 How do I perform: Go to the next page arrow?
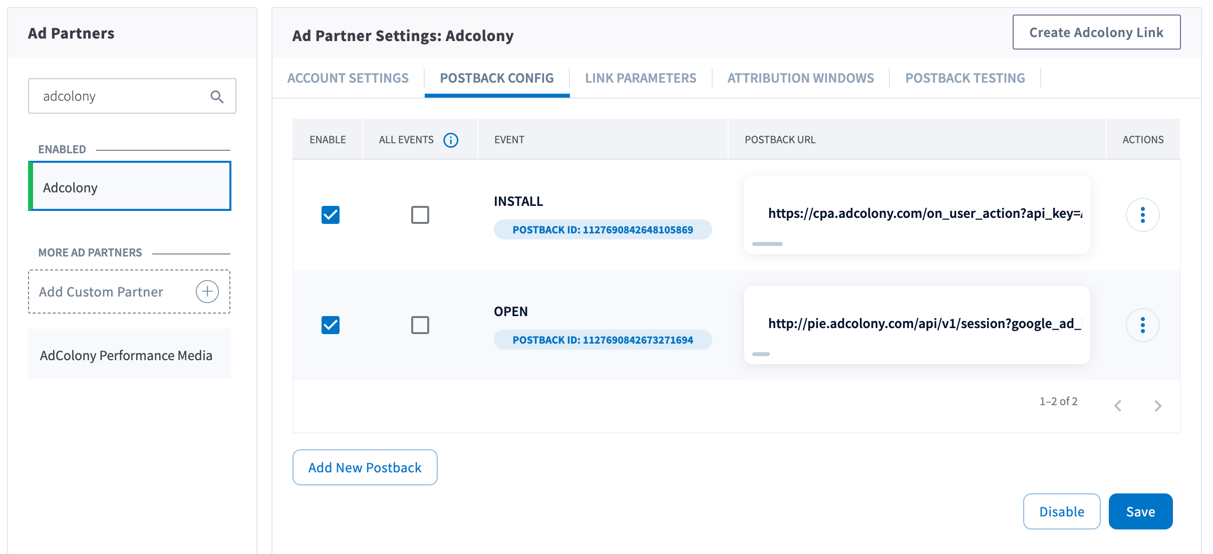point(1157,405)
